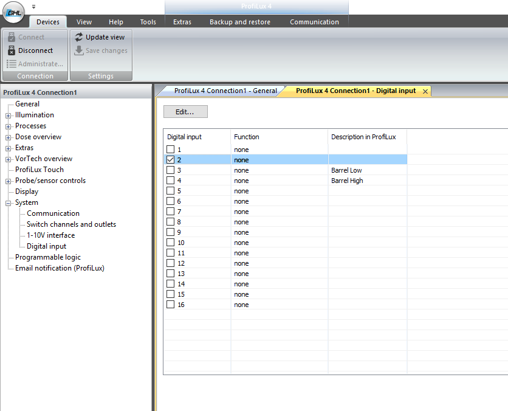This screenshot has width=508, height=411.
Task: Expand the Illumination tree node
Action: [x=8, y=116]
